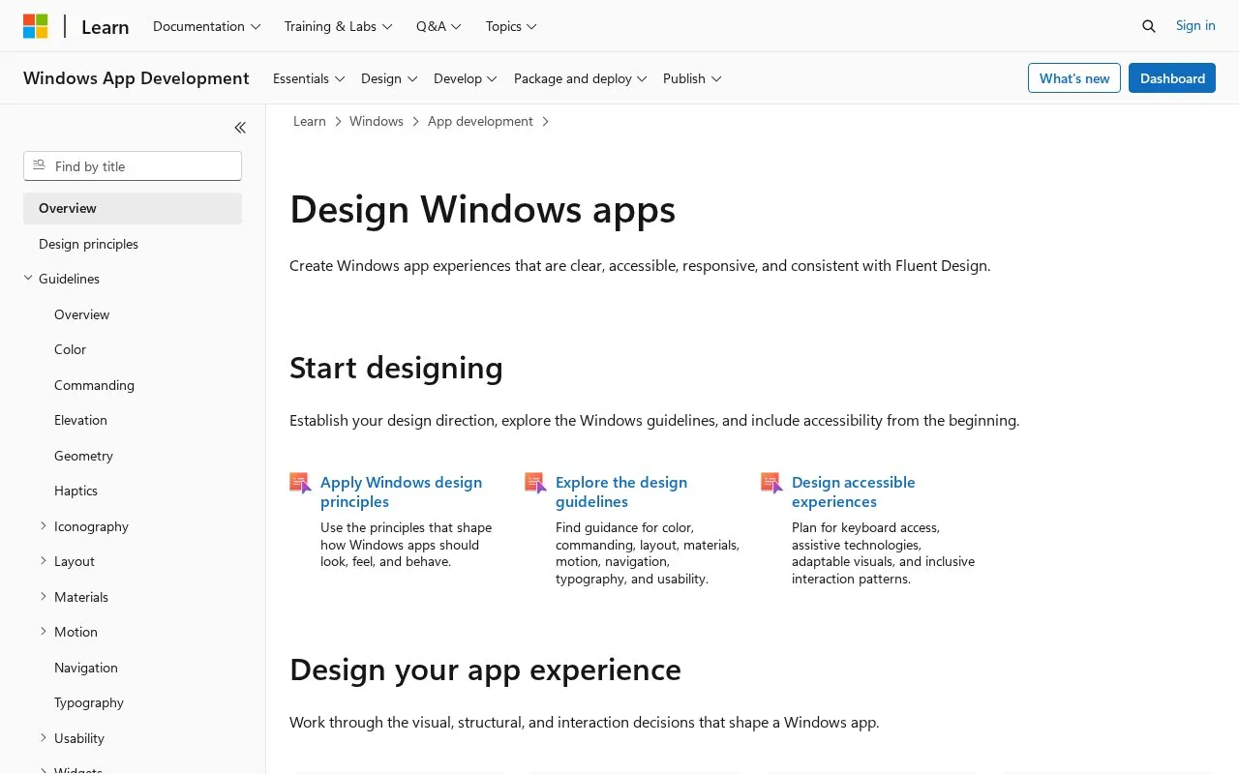Click the icon beside Apply Windows design principles
Viewport: 1239px width, 774px height.
pos(300,483)
